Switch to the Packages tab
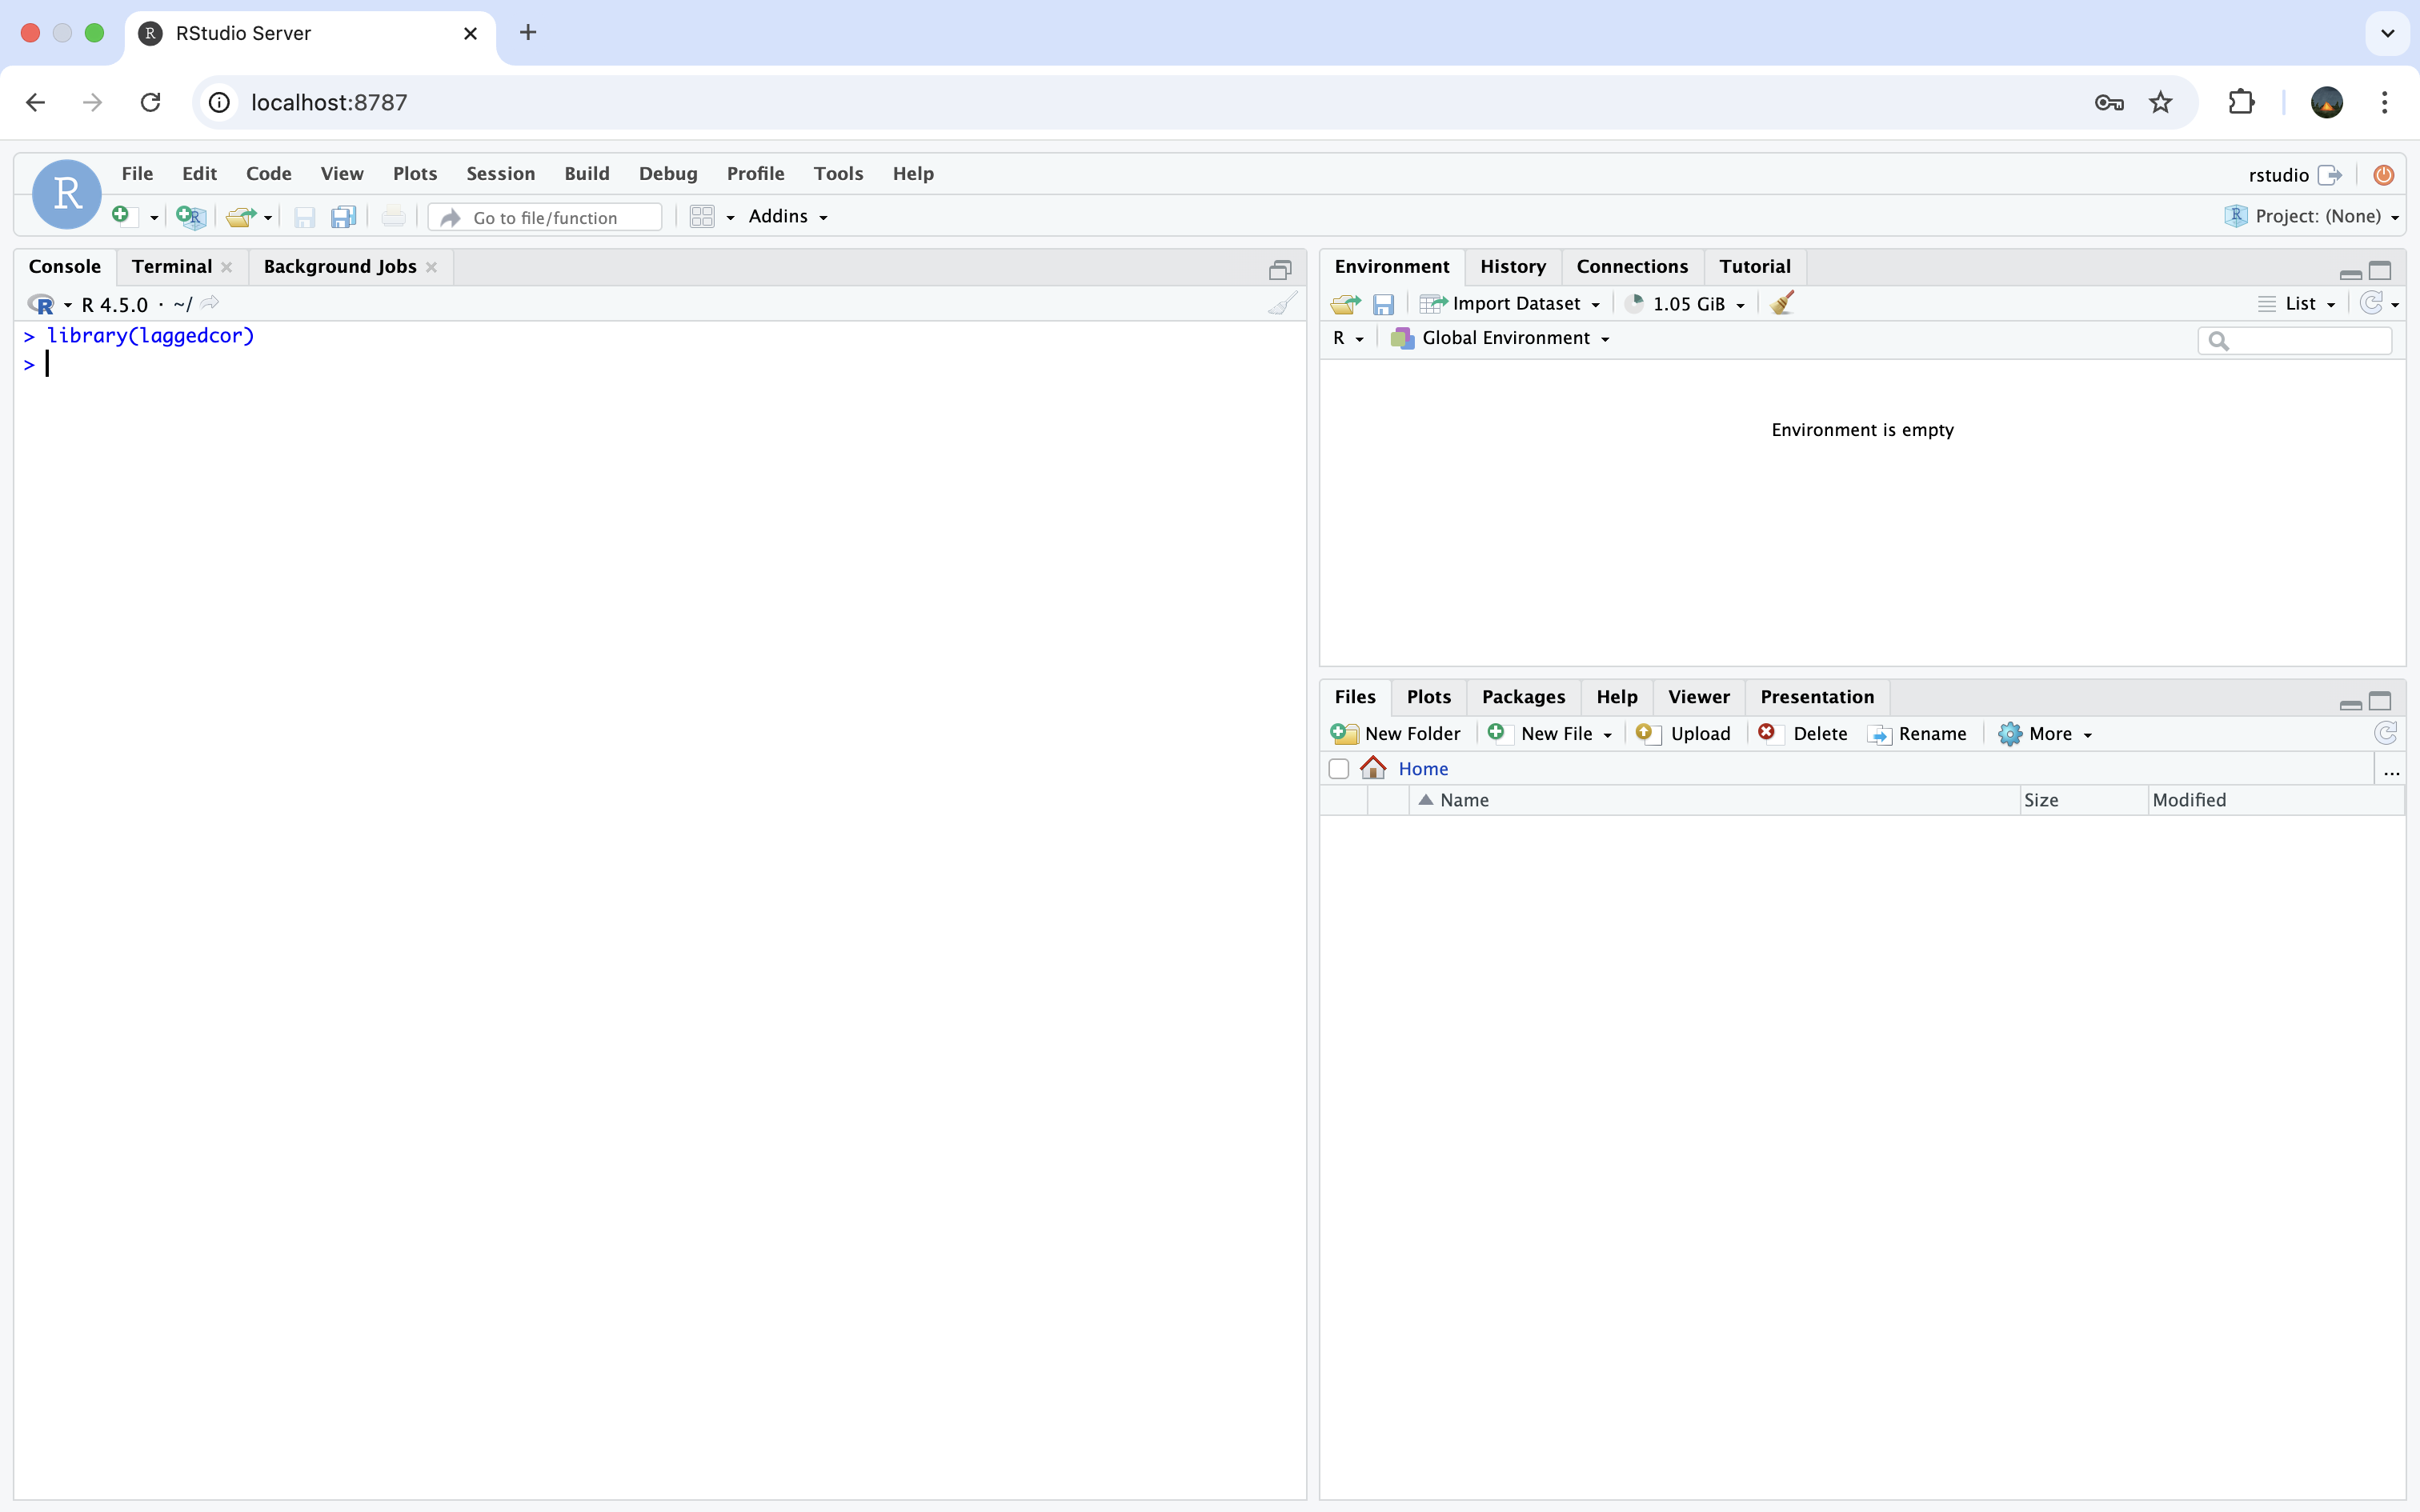 pos(1522,696)
